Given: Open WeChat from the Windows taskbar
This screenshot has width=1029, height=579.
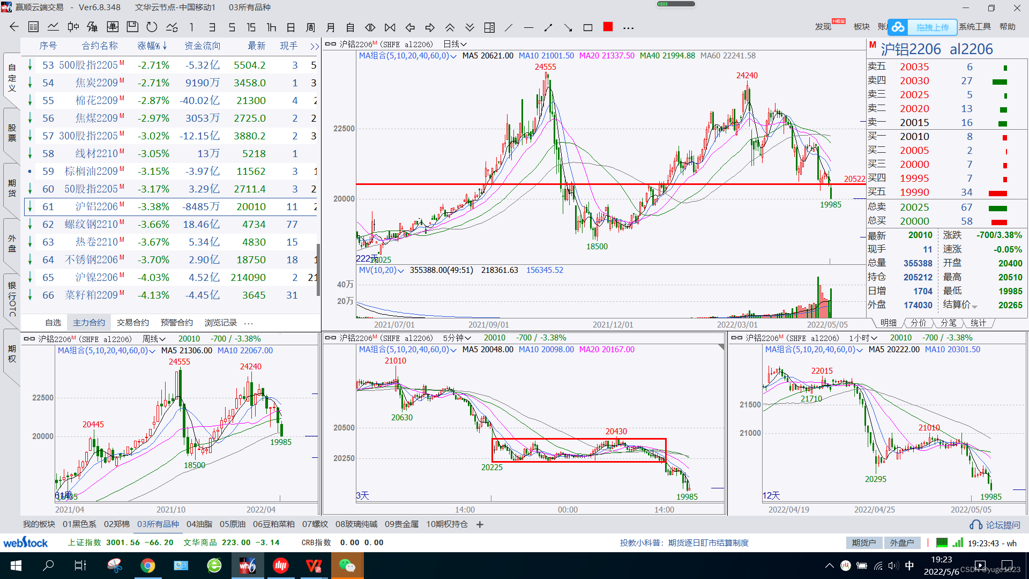Looking at the screenshot, I should click(x=347, y=566).
